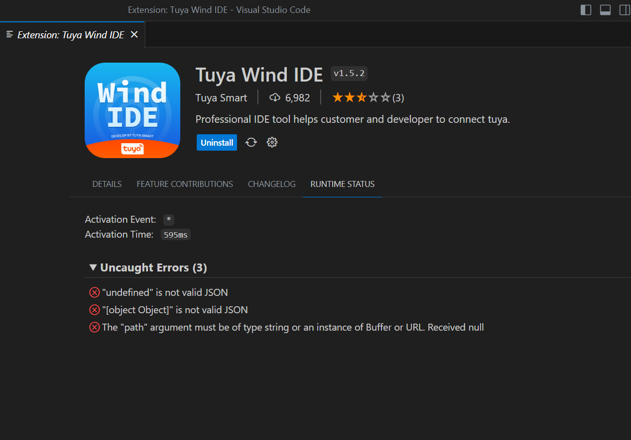Switch to the CHANGELOG tab
The image size is (631, 440).
pyautogui.click(x=272, y=184)
